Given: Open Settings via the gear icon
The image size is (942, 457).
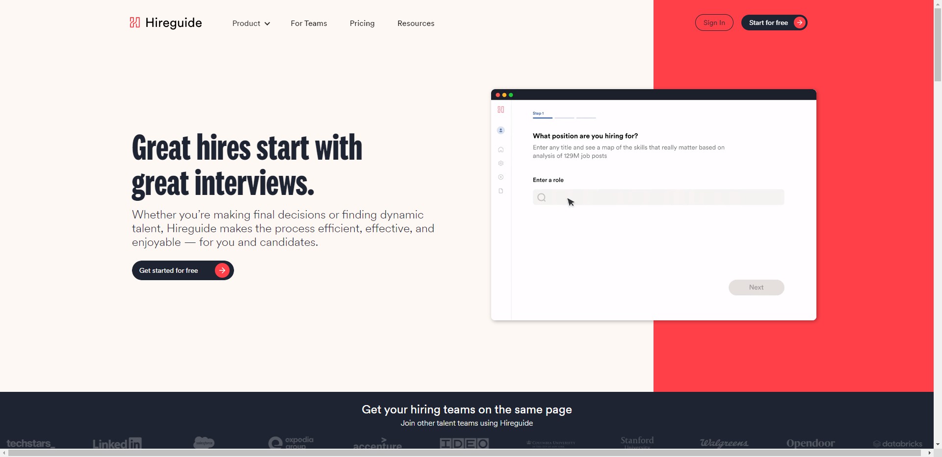Looking at the screenshot, I should (501, 163).
